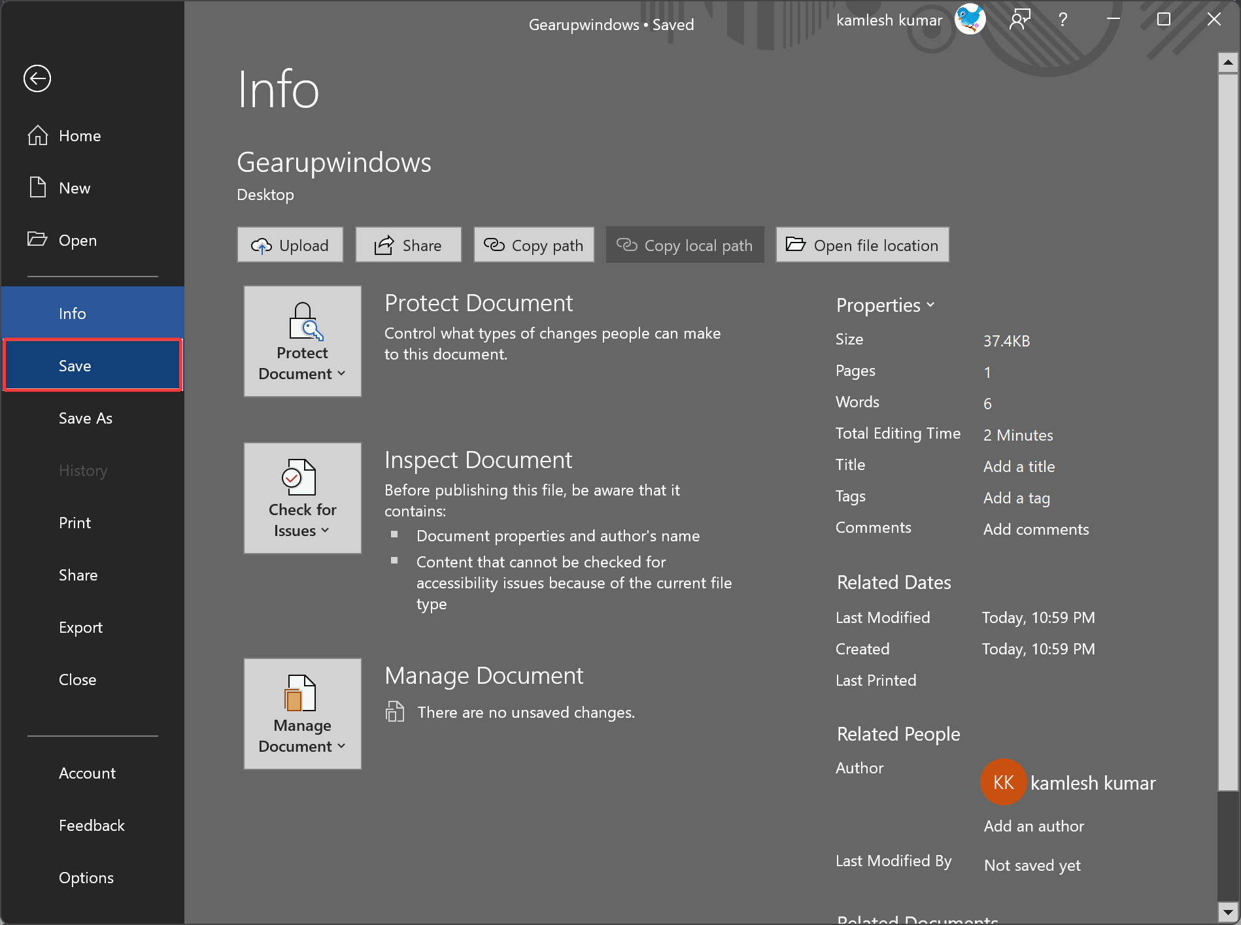Choose Save As in the sidebar
Viewport: 1241px width, 925px height.
pos(92,418)
